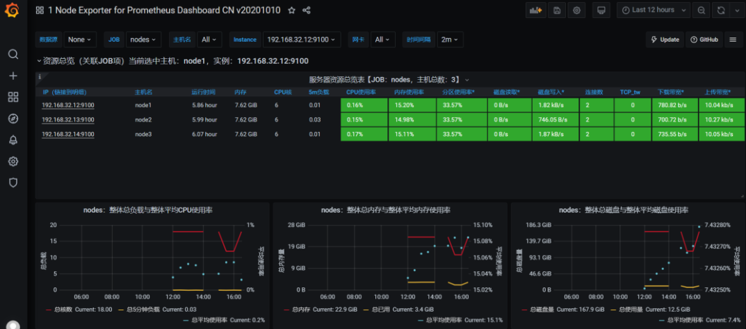
Task: Save the dashboard with disk icon
Action: tap(557, 10)
